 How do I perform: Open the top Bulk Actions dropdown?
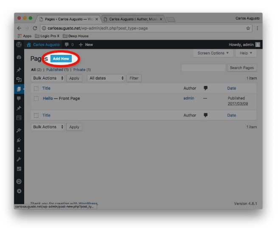click(x=48, y=78)
